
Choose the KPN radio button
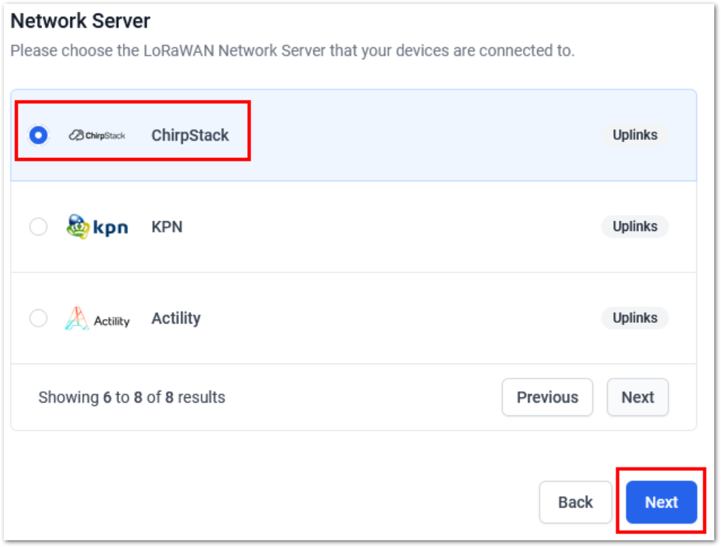click(x=38, y=226)
